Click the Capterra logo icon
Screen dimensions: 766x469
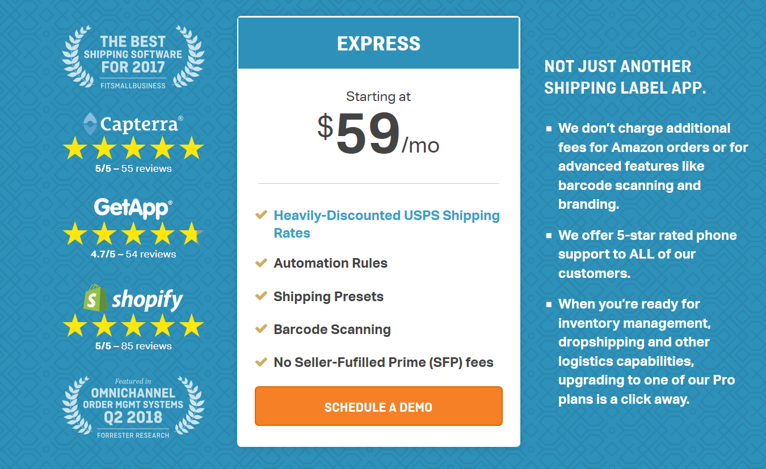click(90, 124)
